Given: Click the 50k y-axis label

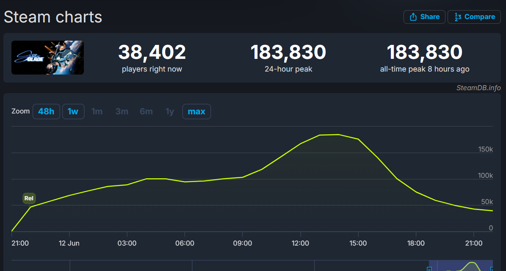Looking at the screenshot, I should 487,202.
